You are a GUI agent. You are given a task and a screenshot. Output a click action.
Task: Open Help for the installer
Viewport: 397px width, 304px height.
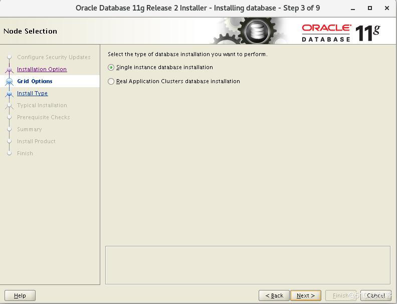coord(20,295)
